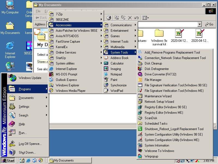Click Media Player quick launch icon
Screen dimensions: 218x164
click(x=41, y=160)
